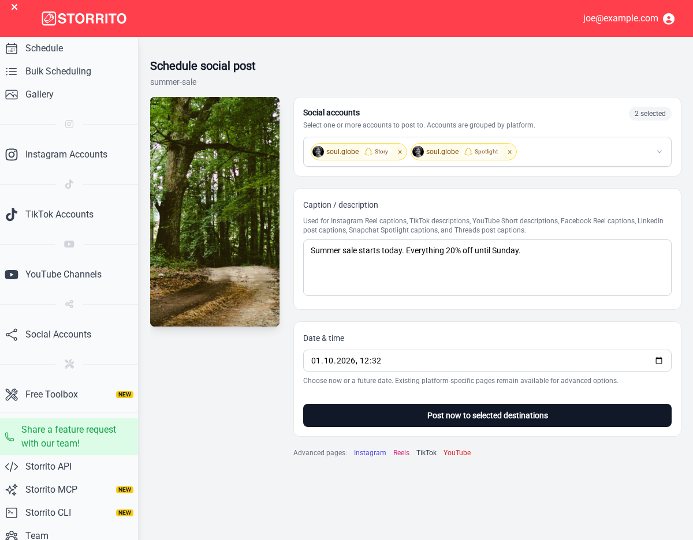Click the 2 selected badge
The height and width of the screenshot is (540, 693).
(650, 114)
